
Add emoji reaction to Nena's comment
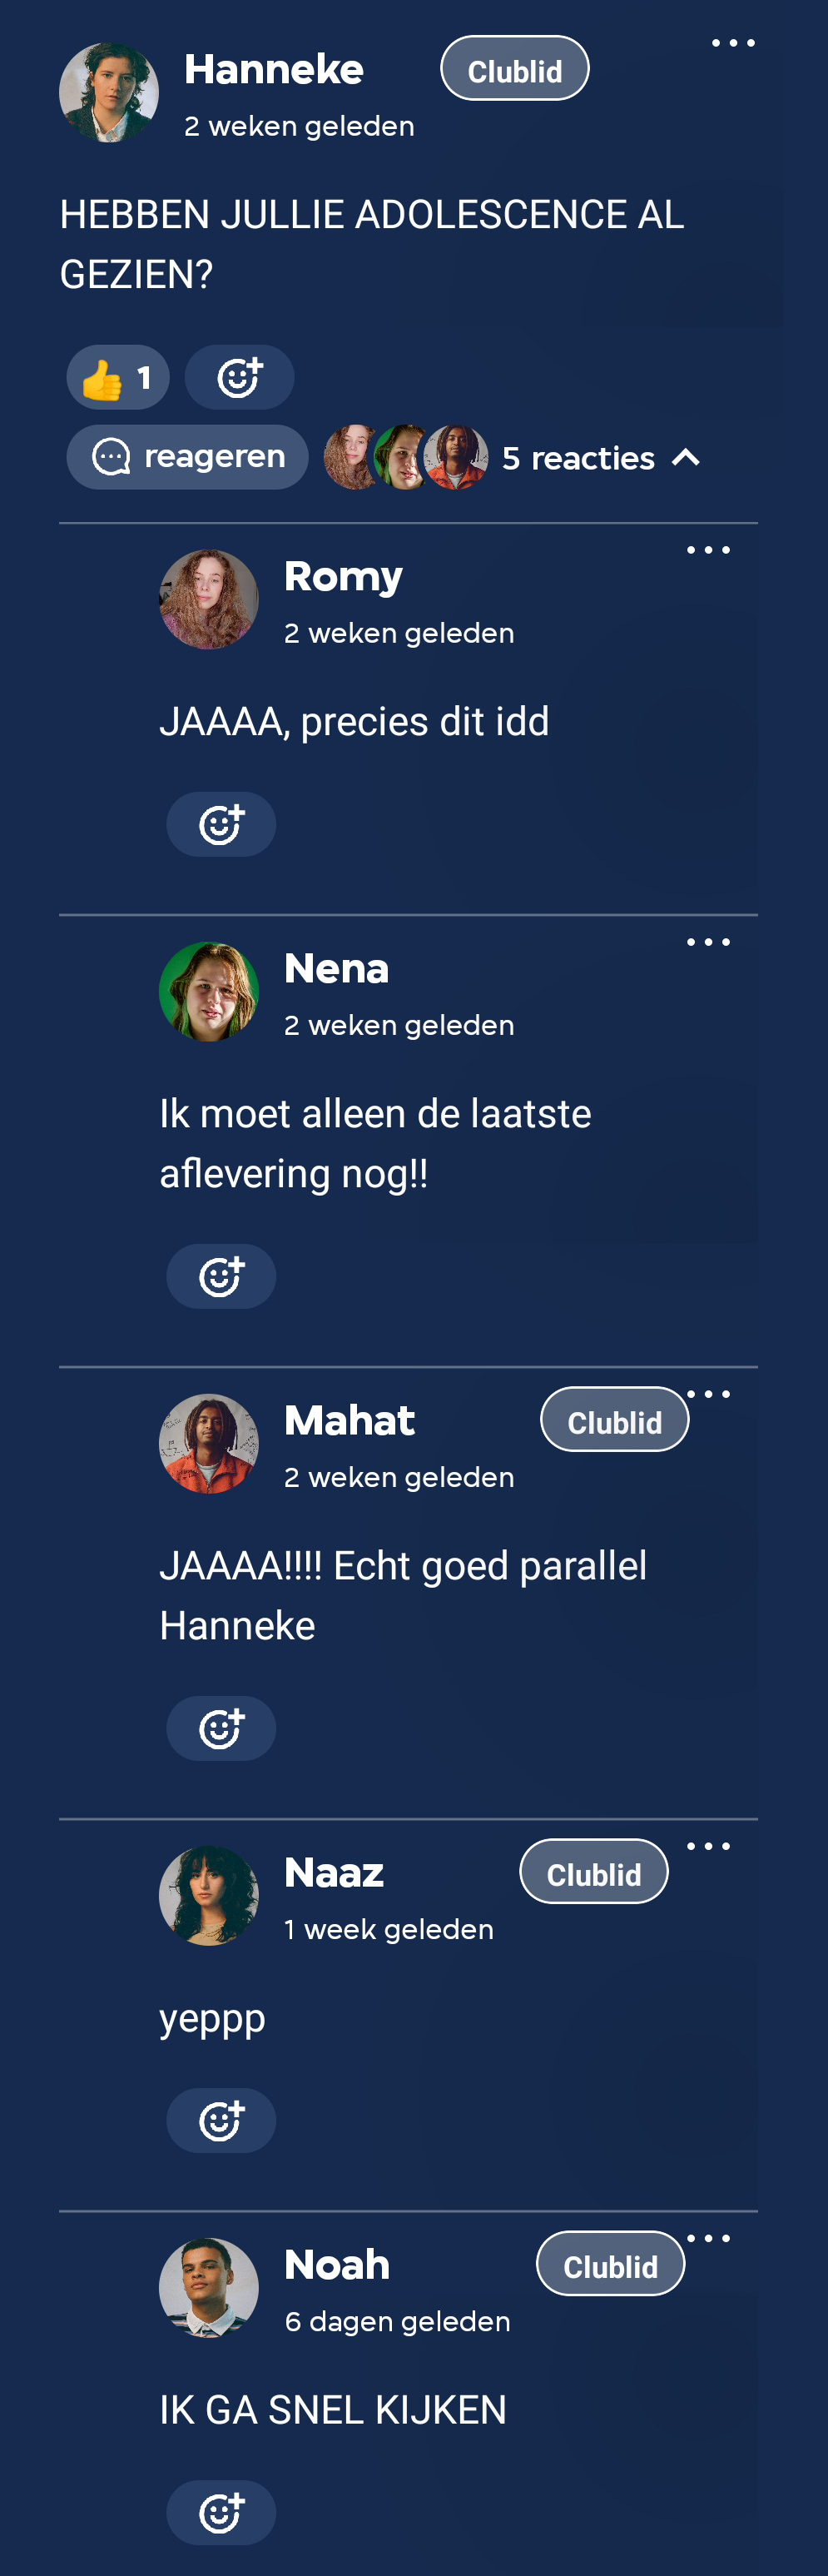pos(221,1277)
